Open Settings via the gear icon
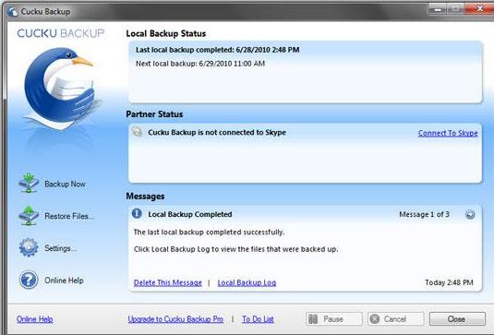Screen dimensions: 494x335 (29, 247)
